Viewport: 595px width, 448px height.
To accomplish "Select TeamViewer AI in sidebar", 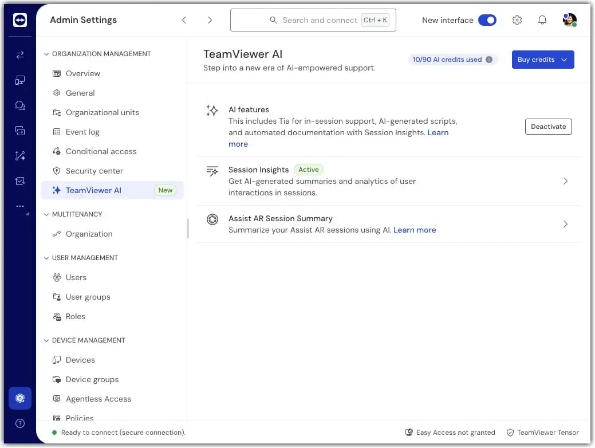I will [x=112, y=191].
